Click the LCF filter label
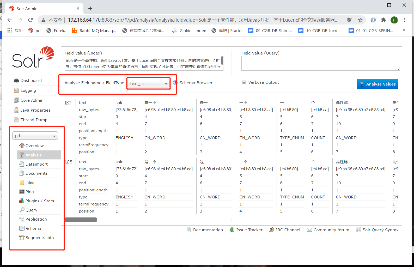The height and width of the screenshot is (267, 414). pos(68,162)
